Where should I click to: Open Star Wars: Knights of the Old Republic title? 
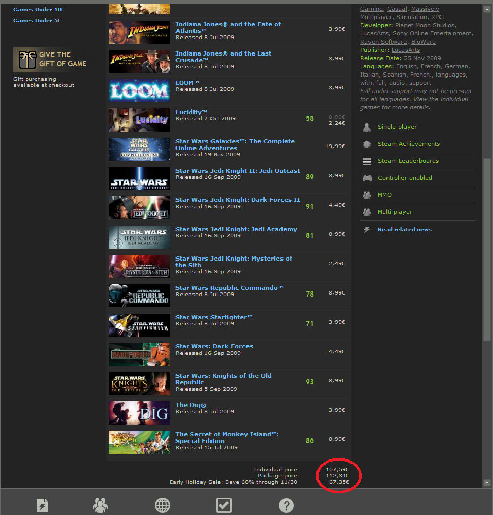click(223, 379)
